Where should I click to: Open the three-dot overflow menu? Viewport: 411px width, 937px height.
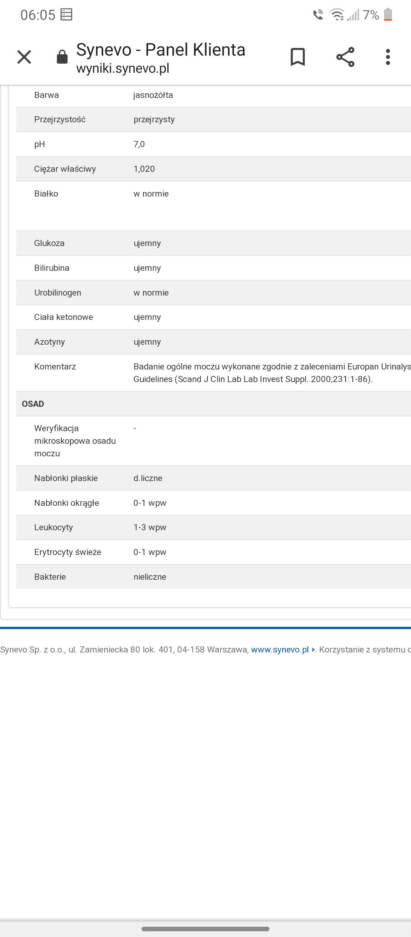pos(388,57)
